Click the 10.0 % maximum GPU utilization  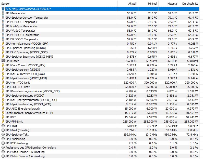click(x=173, y=139)
